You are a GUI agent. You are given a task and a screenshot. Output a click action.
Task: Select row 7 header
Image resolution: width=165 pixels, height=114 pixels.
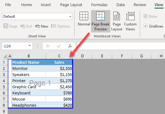click(4, 99)
